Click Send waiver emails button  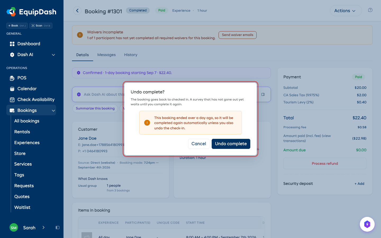238,35
